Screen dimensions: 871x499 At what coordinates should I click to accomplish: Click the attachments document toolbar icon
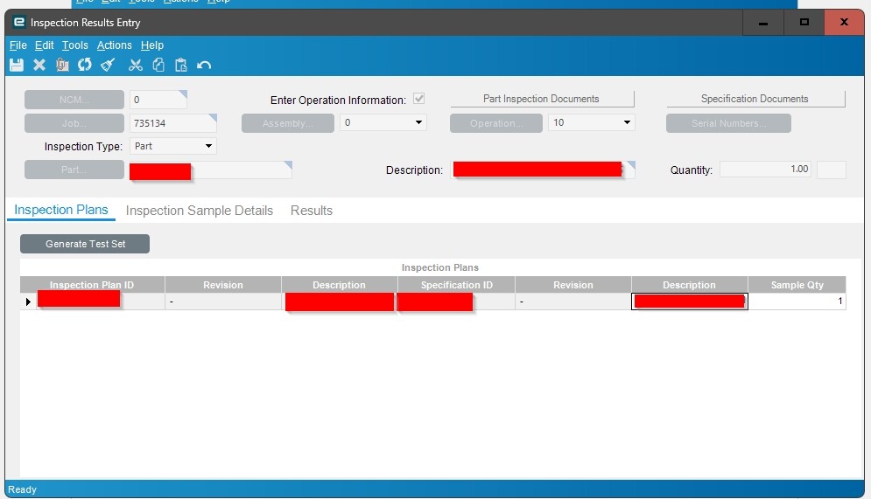click(x=62, y=65)
